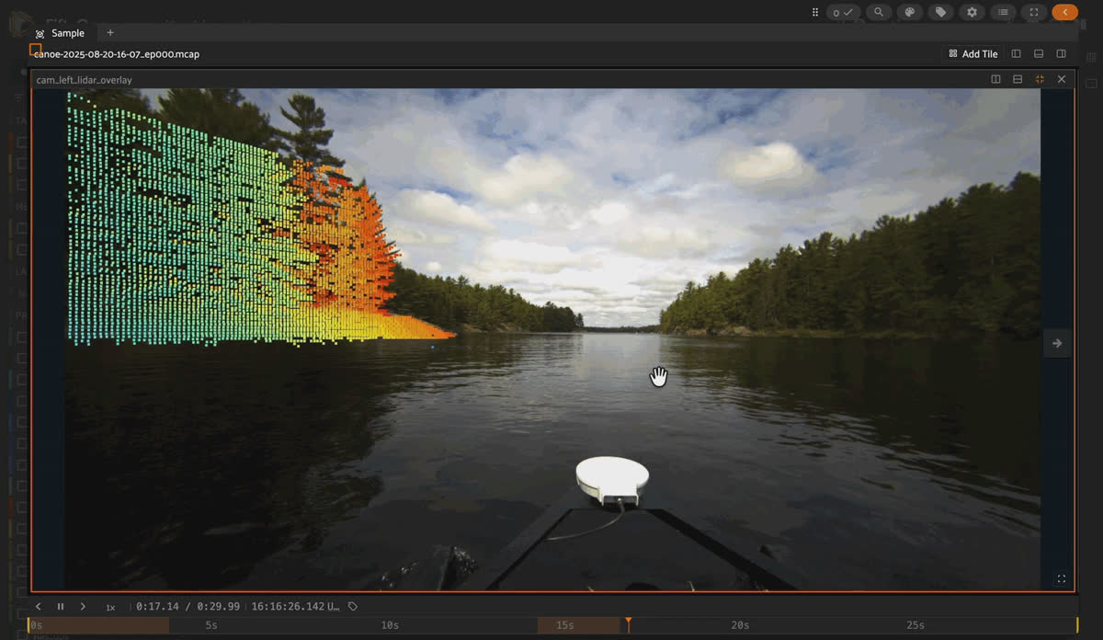Click the orange back chevron button

coord(1065,12)
